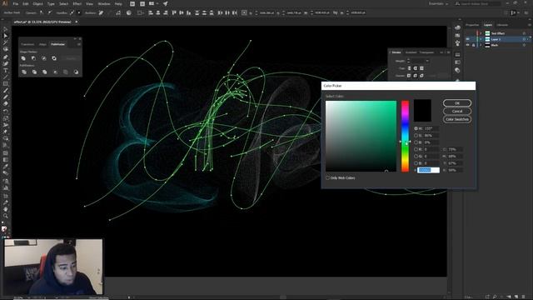533x300 pixels.
Task: Click the Trim pathfinder icon
Action: [x=34, y=72]
